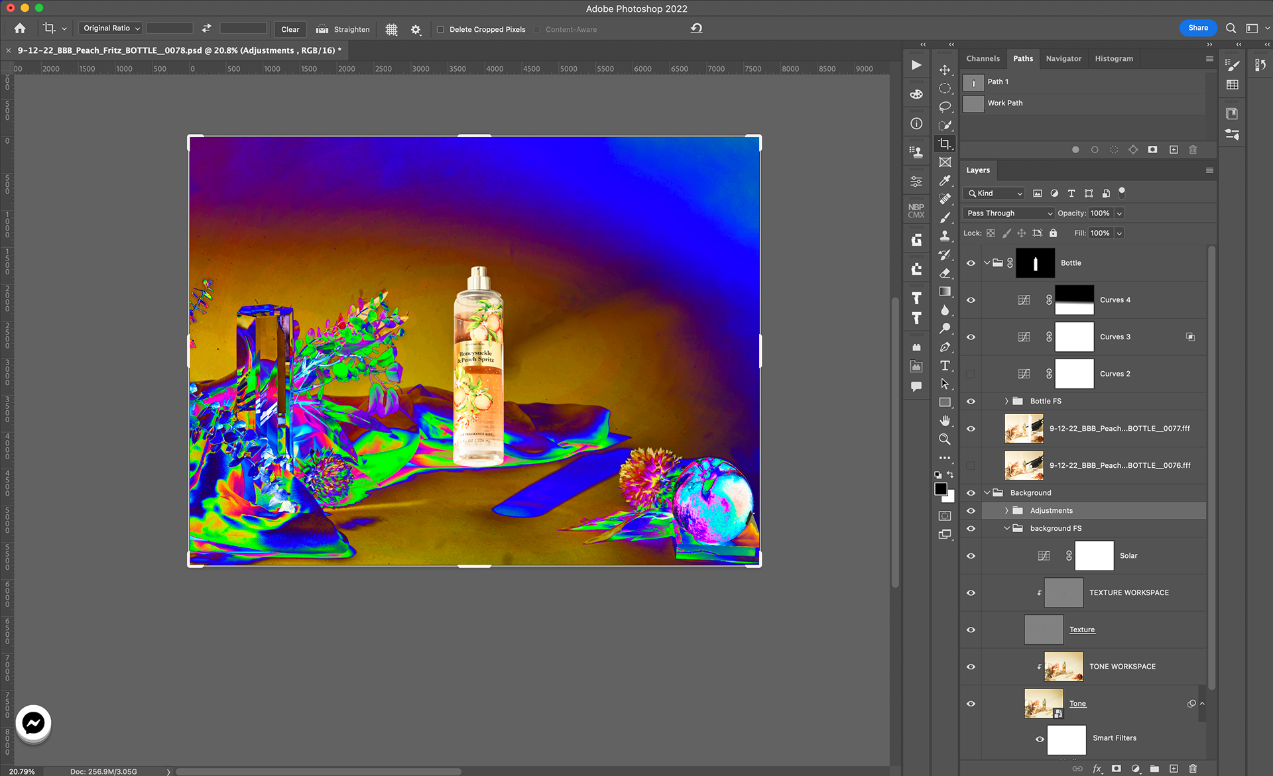1273x776 pixels.
Task: Click the foreground color swatch
Action: pyautogui.click(x=940, y=489)
